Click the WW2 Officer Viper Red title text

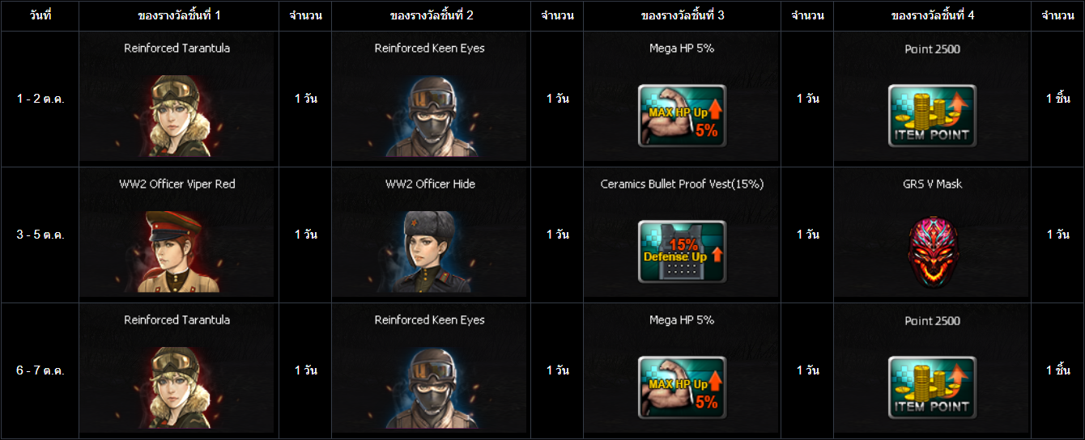(x=177, y=184)
